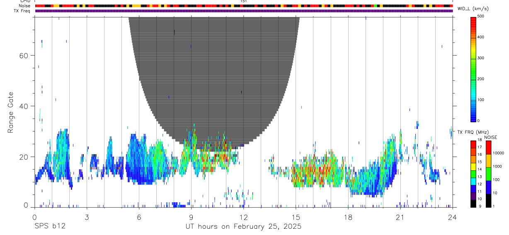Click the "Noise" row label at top left
The image size is (509, 235).
25,6
